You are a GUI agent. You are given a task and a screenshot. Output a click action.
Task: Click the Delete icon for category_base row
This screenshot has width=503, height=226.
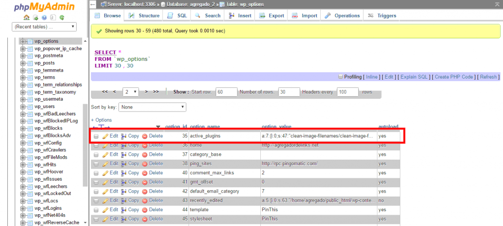tap(145, 154)
